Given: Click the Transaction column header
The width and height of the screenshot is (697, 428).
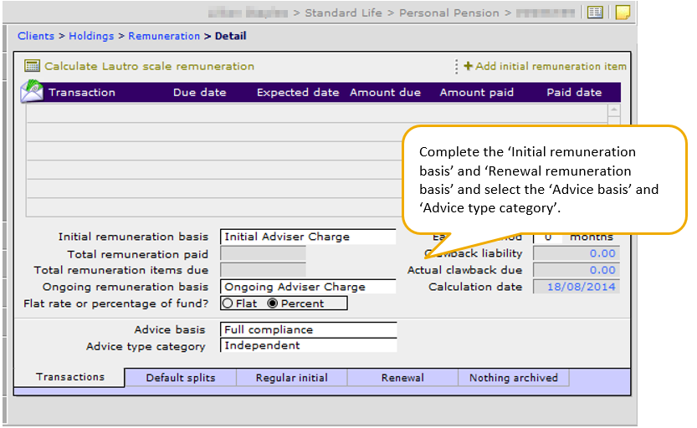Looking at the screenshot, I should point(82,92).
